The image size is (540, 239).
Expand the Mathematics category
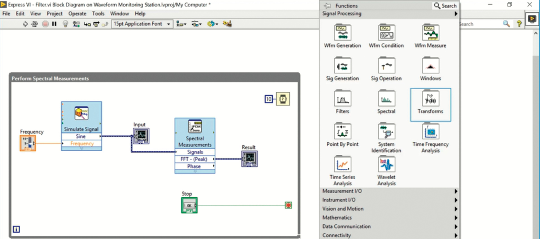tap(389, 218)
